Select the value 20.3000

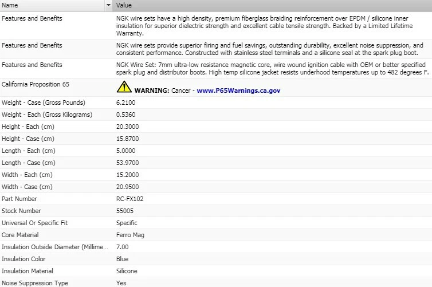pyautogui.click(x=127, y=127)
